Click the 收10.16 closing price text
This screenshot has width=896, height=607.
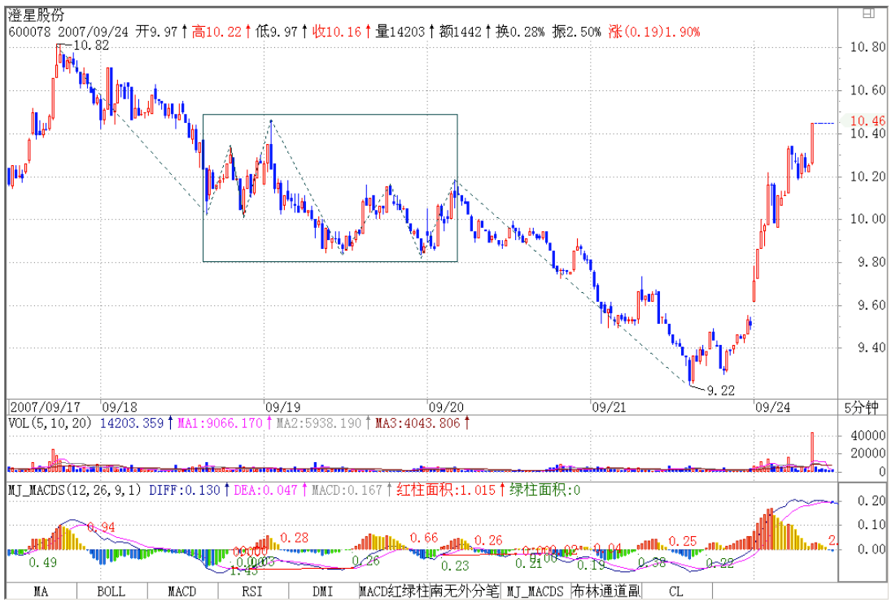point(337,32)
